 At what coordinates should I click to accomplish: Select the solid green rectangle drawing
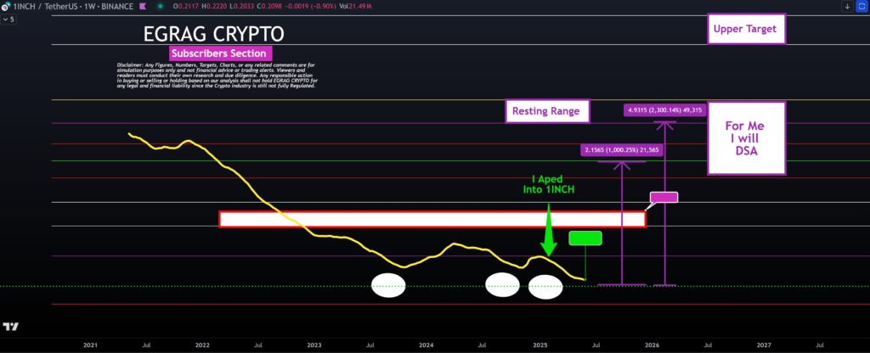tap(585, 238)
